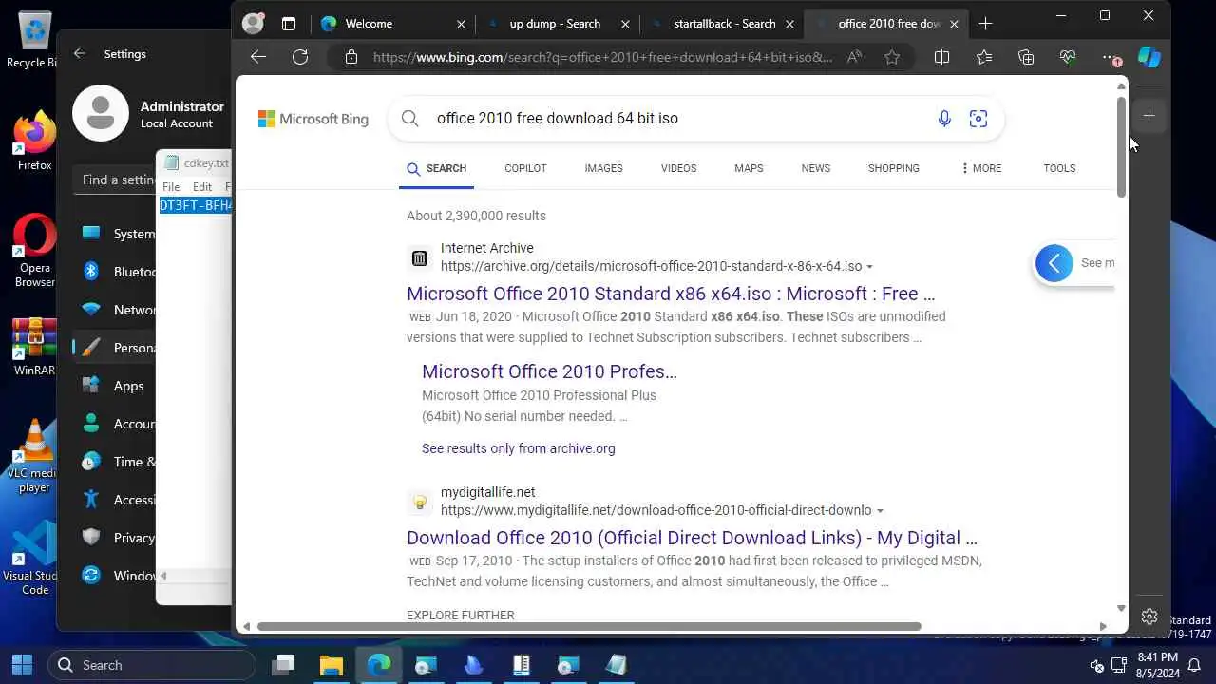Screen dimensions: 1216x684
Task: Click the Bing search magnifier icon
Action: 409,119
